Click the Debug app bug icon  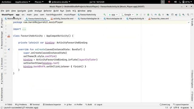click(x=148, y=15)
